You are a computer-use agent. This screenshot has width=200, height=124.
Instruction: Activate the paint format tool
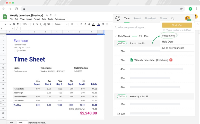tap(18, 24)
